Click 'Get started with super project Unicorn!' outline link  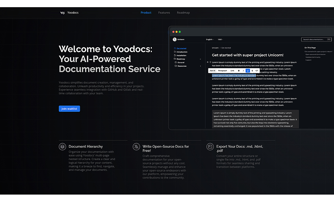pos(318,52)
